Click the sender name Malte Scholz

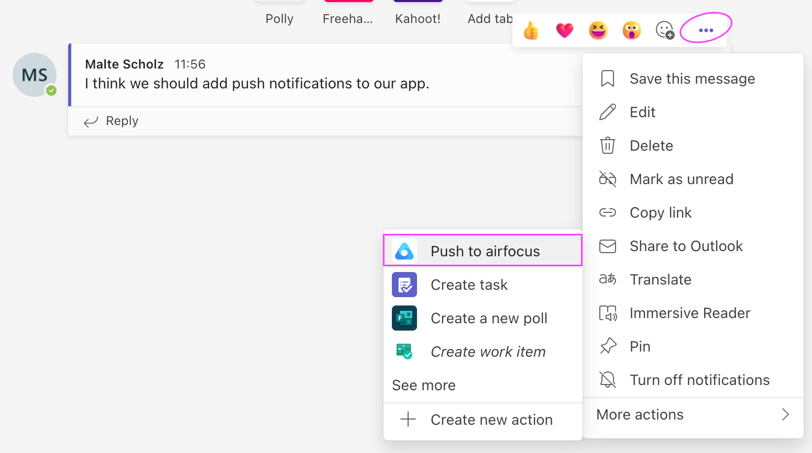[125, 64]
